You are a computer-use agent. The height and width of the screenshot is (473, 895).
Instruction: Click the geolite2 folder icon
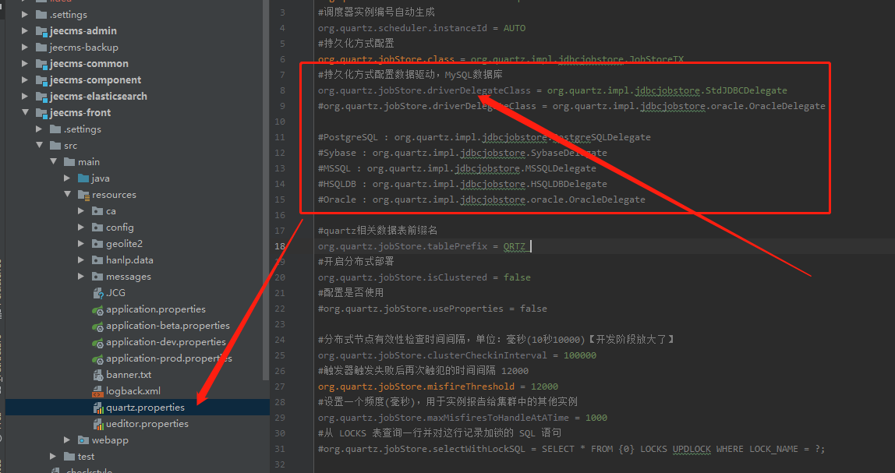coord(97,244)
